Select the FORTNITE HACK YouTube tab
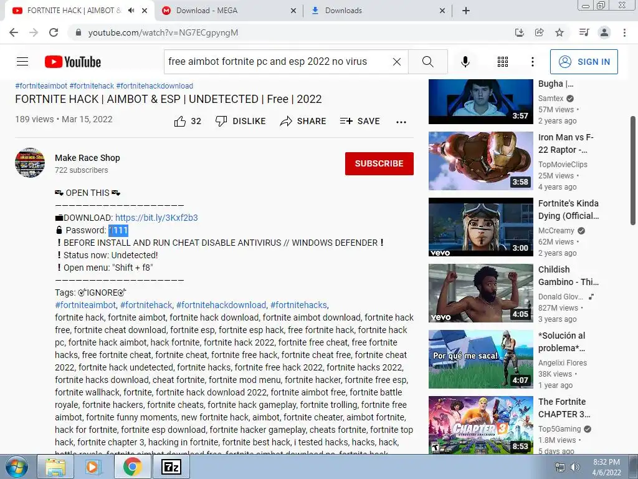 click(74, 11)
